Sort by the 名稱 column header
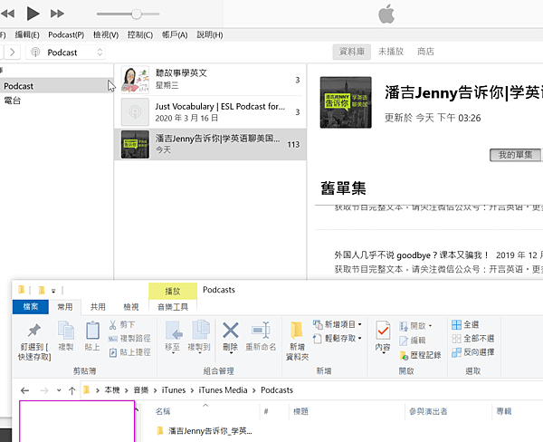543x442 pixels. pyautogui.click(x=162, y=411)
